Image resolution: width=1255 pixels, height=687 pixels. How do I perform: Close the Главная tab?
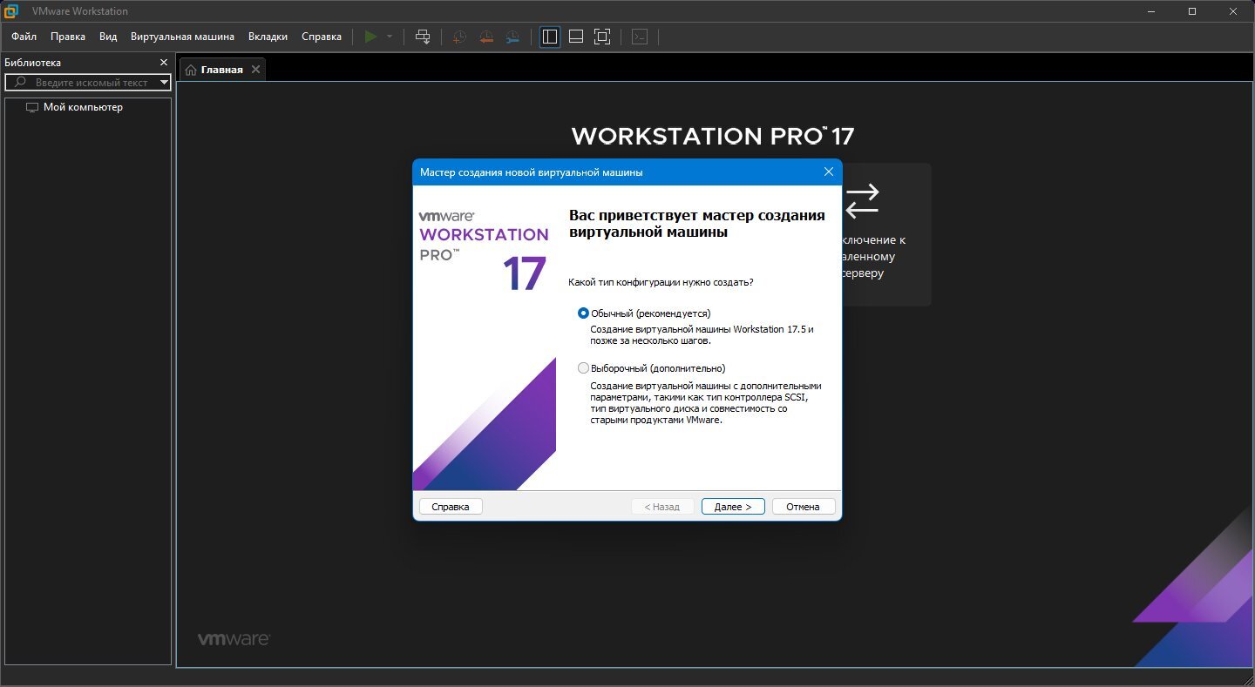click(255, 70)
